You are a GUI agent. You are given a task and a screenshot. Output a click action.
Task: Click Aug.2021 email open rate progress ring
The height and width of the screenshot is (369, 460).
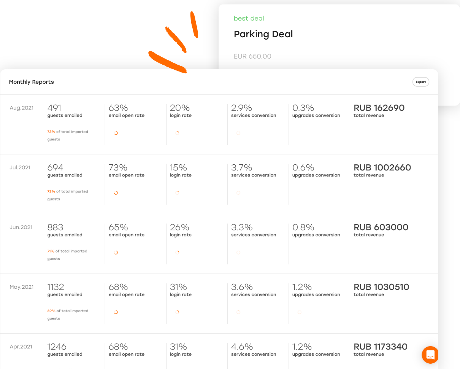click(x=116, y=133)
